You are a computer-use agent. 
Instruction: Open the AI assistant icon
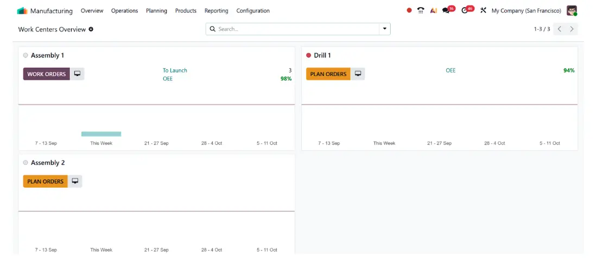pos(433,11)
